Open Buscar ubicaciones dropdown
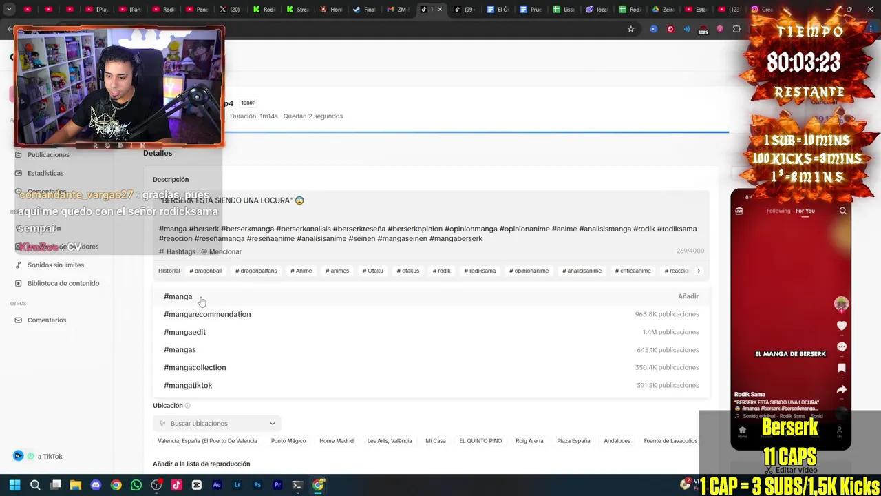Image resolution: width=881 pixels, height=496 pixels. click(216, 424)
